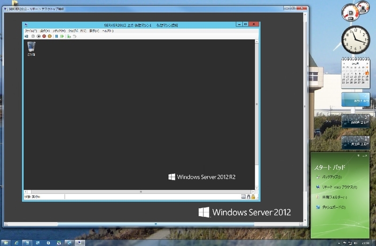The height and width of the screenshot is (246, 376).
Task: Click the Remote Desktop taskbar button
Action: click(x=79, y=243)
